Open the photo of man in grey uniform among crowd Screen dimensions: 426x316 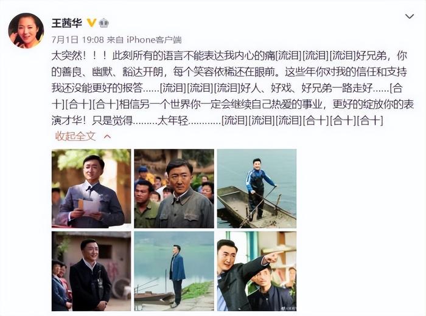[174, 188]
